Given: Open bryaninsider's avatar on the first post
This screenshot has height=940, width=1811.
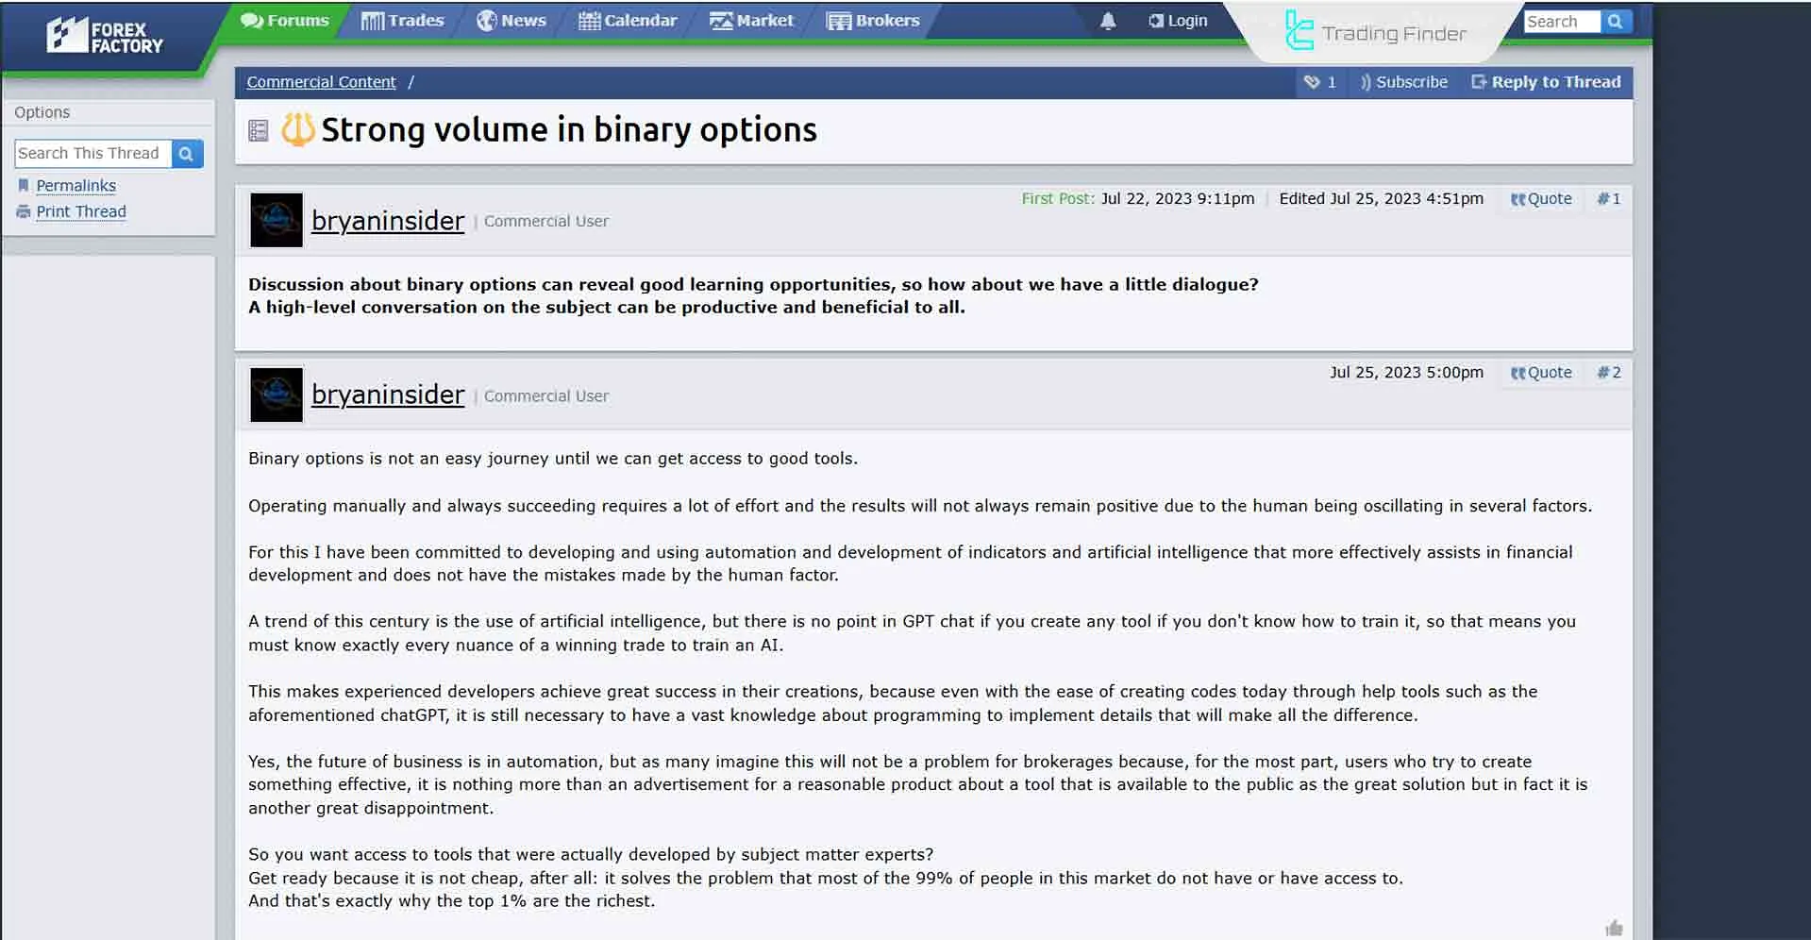Looking at the screenshot, I should (x=277, y=221).
